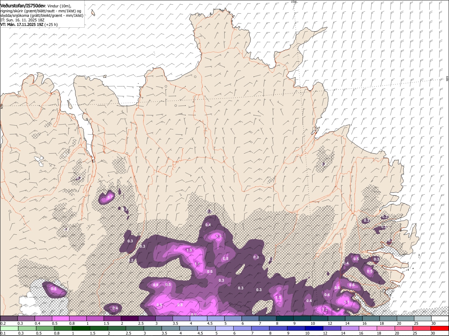
Task: Click the first upper-legend swatch labeled 0.2
Action: tap(9, 318)
